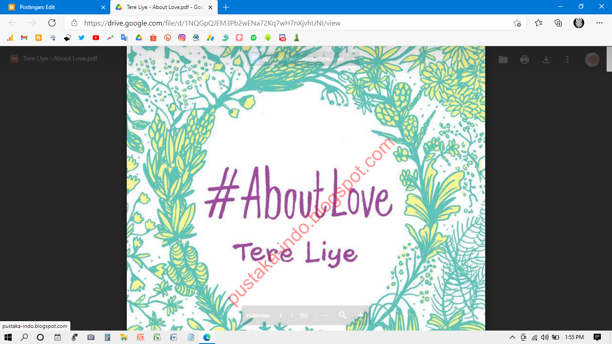612x344 pixels.
Task: Open Wi-Fi network settings in tray
Action: [x=534, y=337]
